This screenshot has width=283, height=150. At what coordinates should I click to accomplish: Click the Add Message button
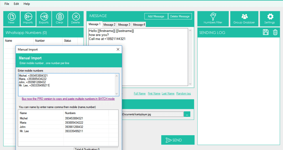[x=156, y=16]
